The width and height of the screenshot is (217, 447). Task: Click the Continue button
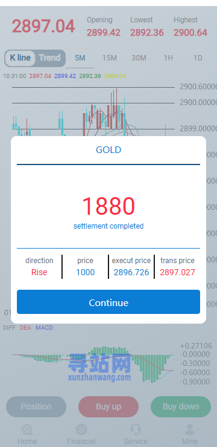108,302
